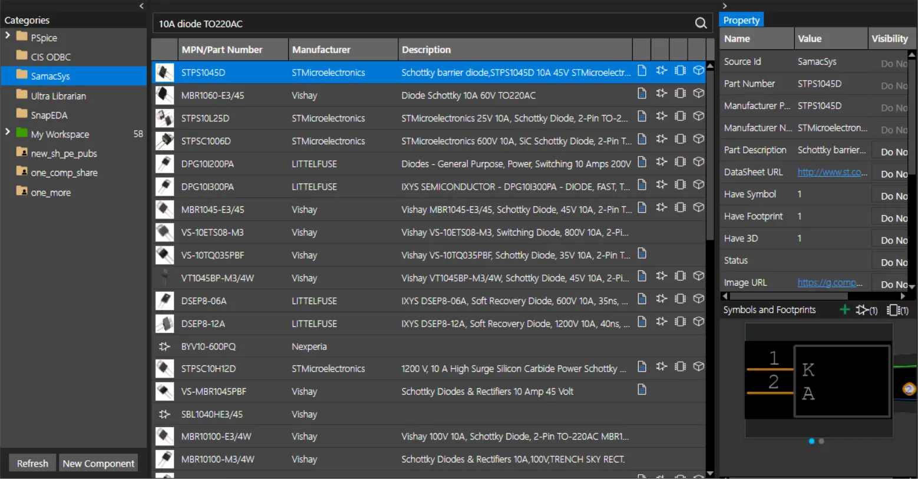The width and height of the screenshot is (918, 479).
Task: Collapse the Property panel arrow
Action: point(725,6)
